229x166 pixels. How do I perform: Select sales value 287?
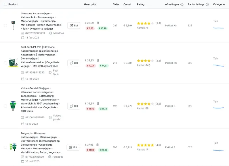tap(115, 26)
